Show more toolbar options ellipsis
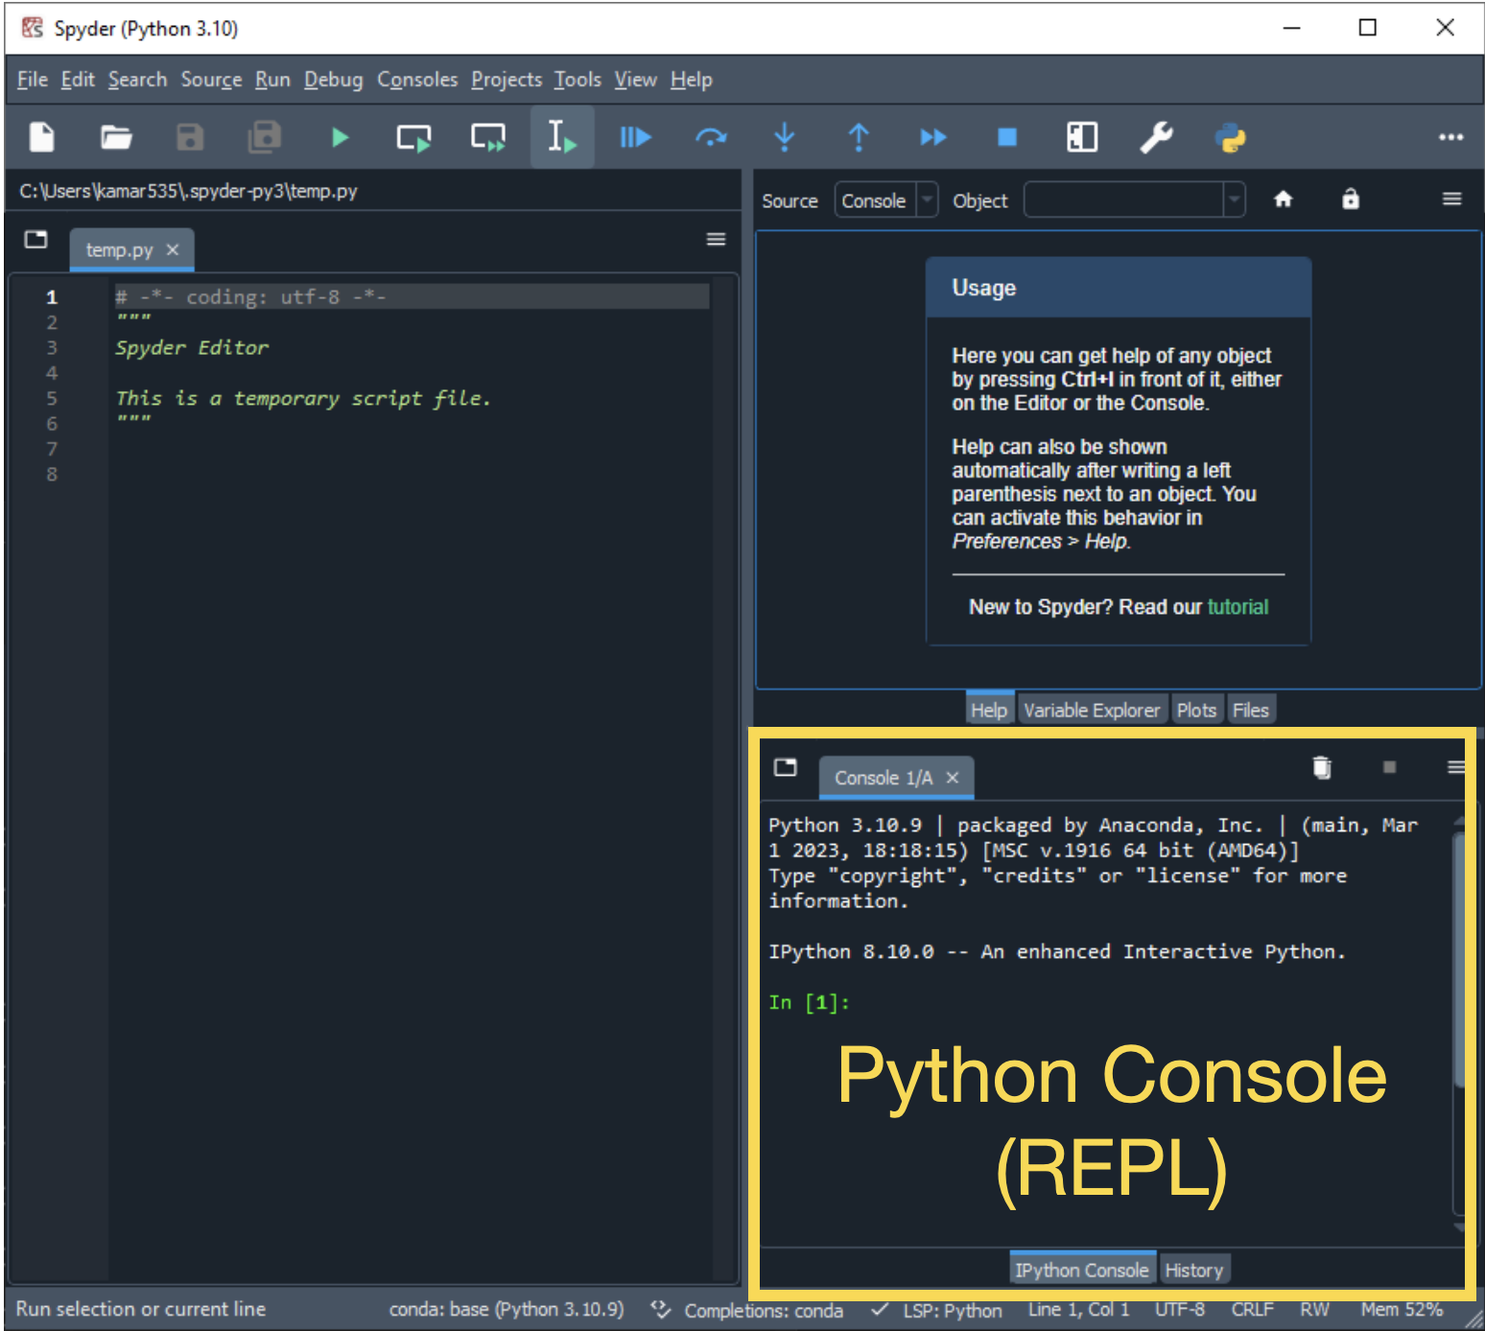 coord(1451,137)
